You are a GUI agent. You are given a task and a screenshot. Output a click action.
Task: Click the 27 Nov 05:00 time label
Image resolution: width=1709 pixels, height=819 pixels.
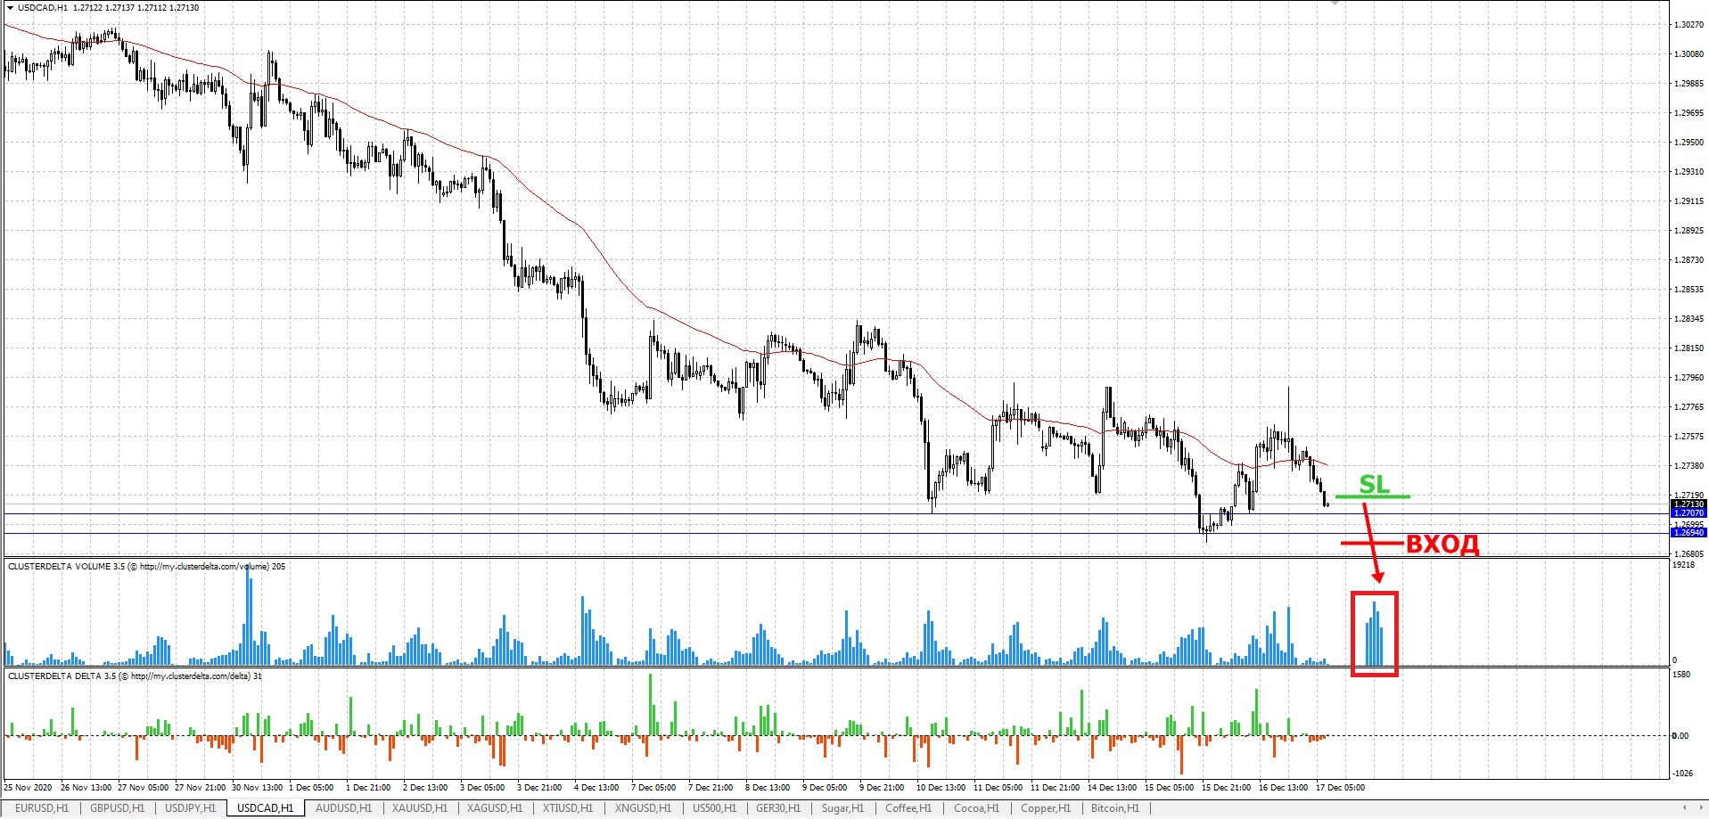click(144, 788)
